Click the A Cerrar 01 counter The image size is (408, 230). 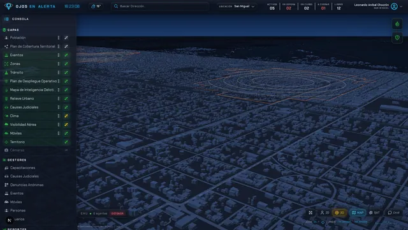pyautogui.click(x=323, y=6)
